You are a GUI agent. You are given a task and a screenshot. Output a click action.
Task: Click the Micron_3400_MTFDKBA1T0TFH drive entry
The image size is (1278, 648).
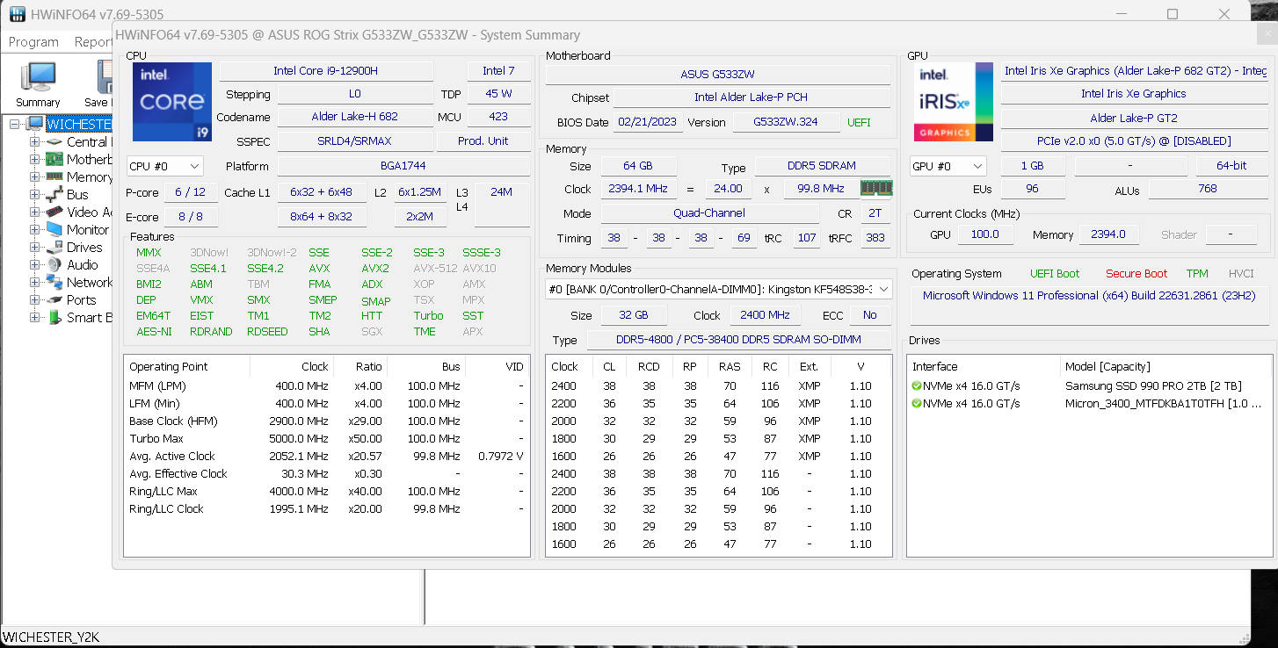point(1165,404)
